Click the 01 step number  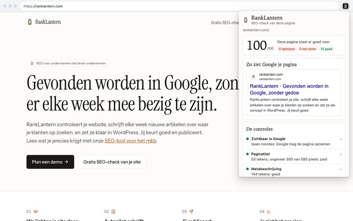[x=29, y=212]
